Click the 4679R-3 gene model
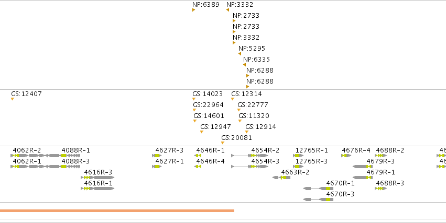Viewport: 446px width, 223px height. tap(363, 167)
